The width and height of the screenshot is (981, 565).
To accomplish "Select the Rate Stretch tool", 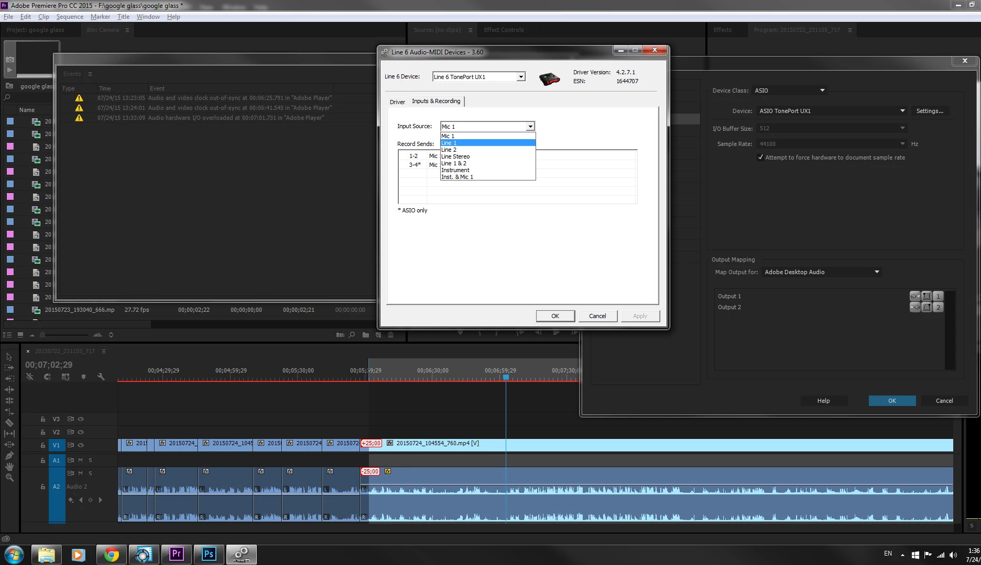I will tap(9, 412).
